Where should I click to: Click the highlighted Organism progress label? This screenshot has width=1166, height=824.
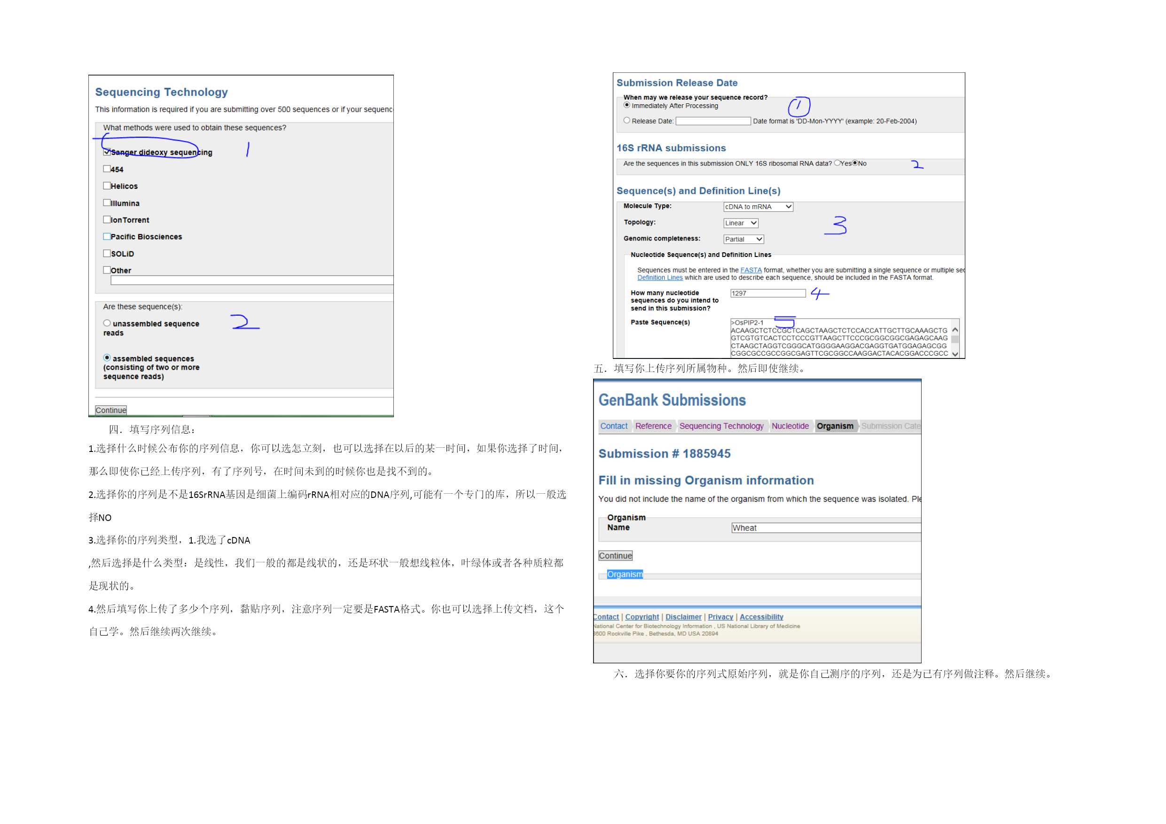625,574
